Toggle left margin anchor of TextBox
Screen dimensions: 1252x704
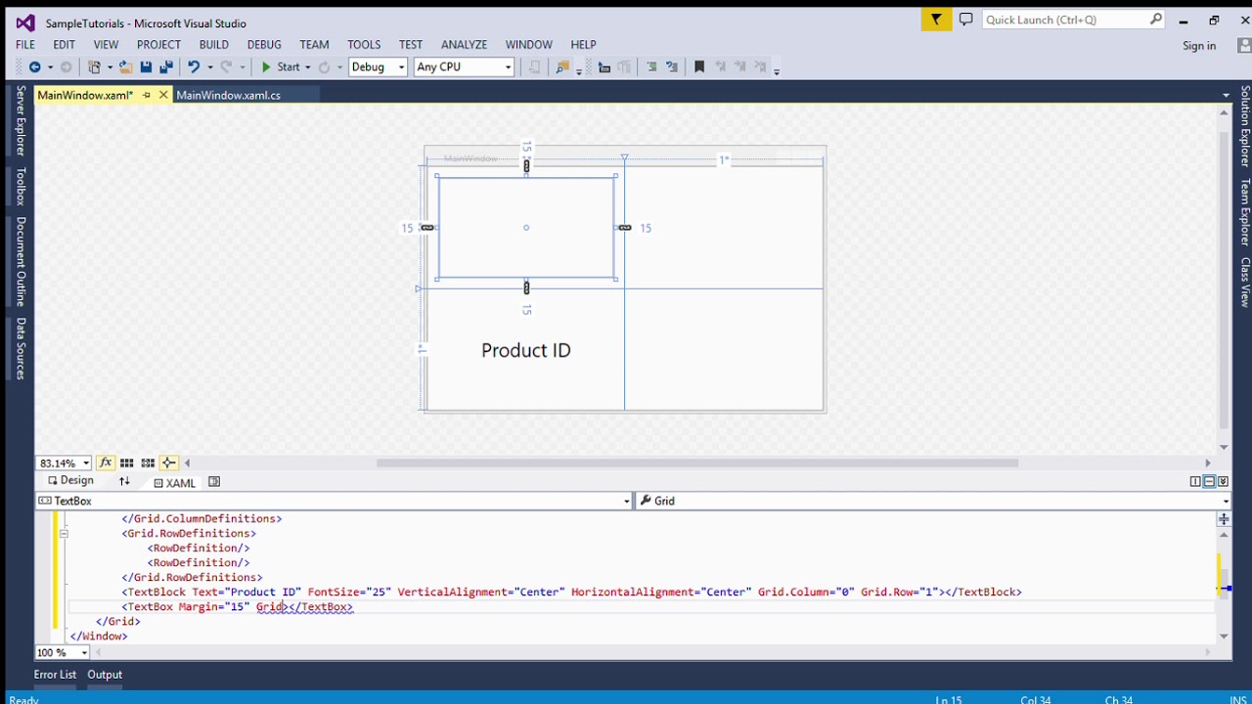[x=426, y=228]
